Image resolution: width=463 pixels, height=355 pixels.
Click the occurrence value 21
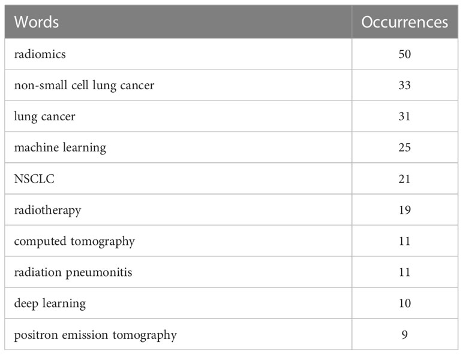coord(405,179)
